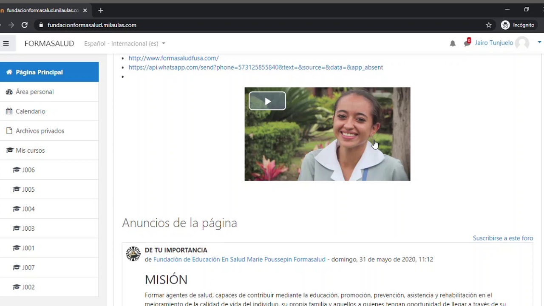Open DE TU IMPORTANCIA post author avatar

tap(133, 254)
